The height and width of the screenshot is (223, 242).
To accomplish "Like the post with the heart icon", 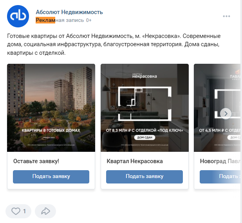I will 16,211.
